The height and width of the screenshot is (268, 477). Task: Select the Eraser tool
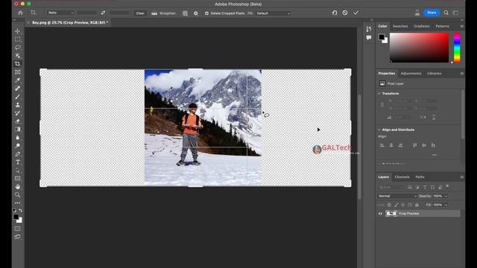pos(18,121)
